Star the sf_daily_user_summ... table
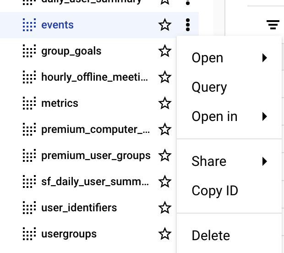This screenshot has width=284, height=253. [165, 181]
